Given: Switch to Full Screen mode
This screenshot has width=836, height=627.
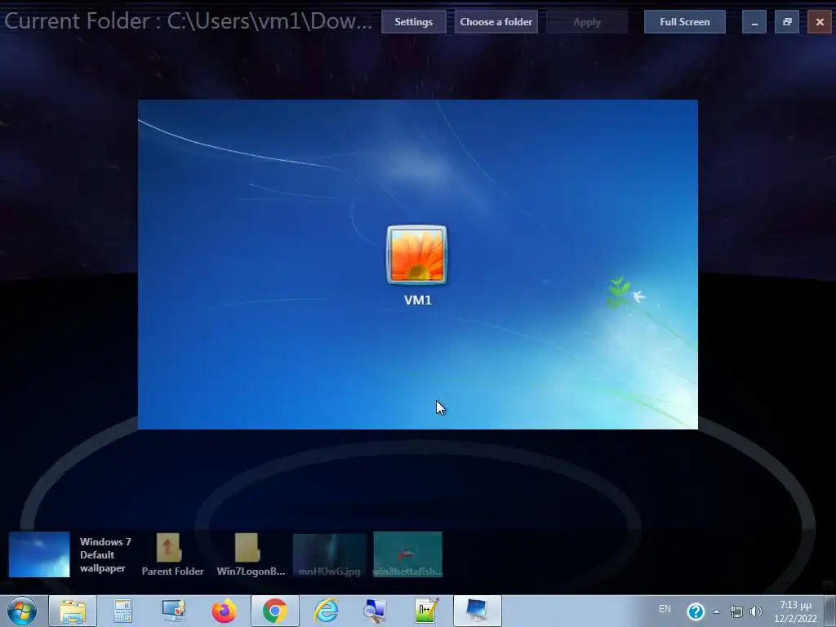Looking at the screenshot, I should click(685, 22).
